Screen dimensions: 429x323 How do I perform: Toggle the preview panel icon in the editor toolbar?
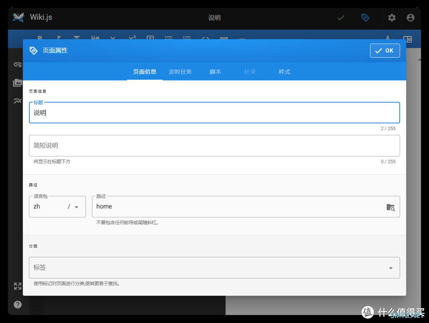pyautogui.click(x=408, y=39)
